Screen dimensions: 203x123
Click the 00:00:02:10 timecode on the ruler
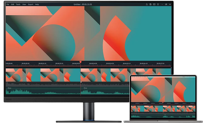[x=59, y=64]
